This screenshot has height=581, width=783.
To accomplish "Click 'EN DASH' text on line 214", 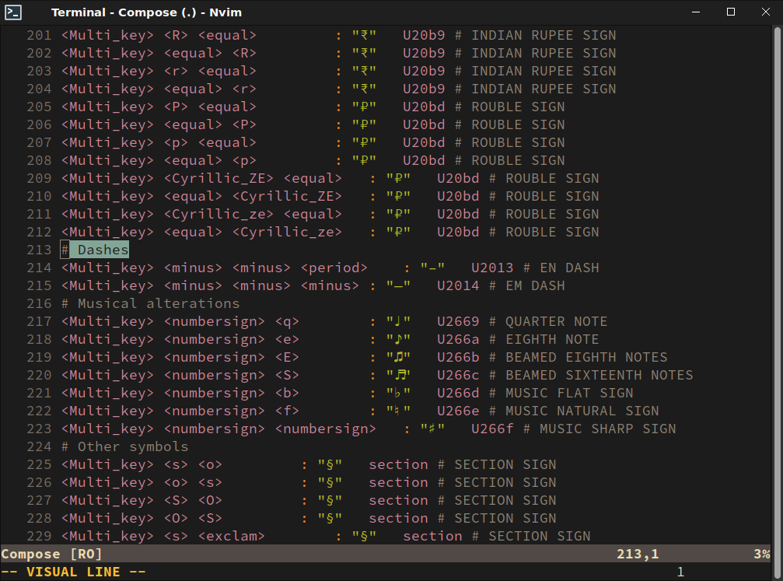I will (569, 268).
